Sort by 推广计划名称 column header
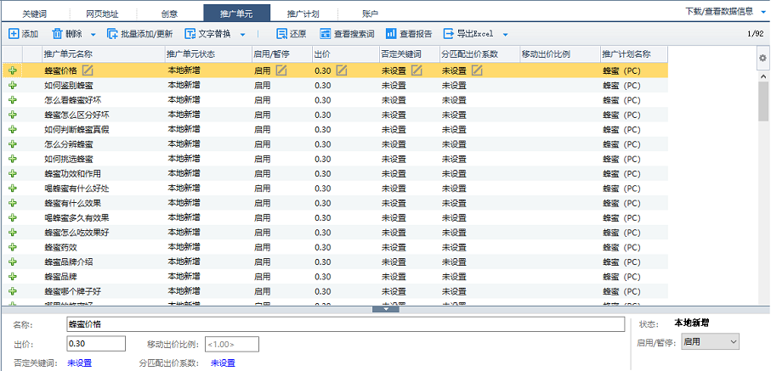Screen dimensions: 771x371 (x=634, y=54)
